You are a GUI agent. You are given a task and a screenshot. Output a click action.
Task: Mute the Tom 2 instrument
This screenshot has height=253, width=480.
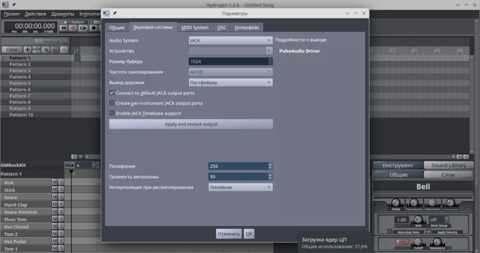54,233
